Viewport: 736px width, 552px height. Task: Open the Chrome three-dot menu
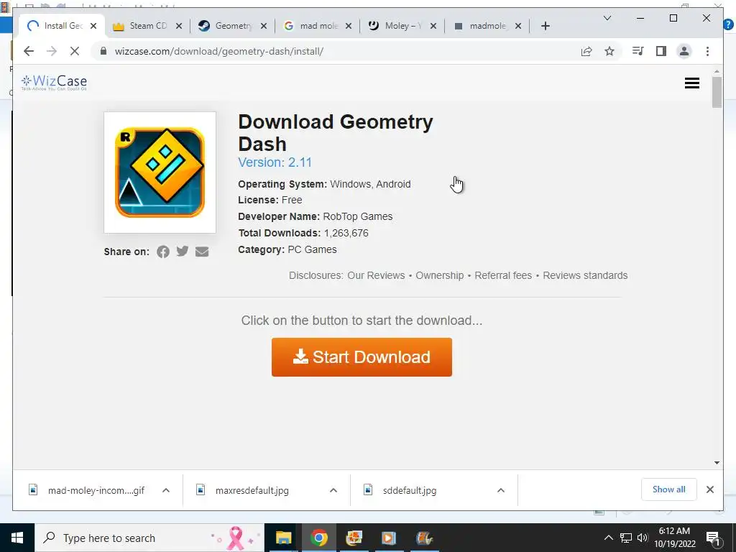pos(707,51)
